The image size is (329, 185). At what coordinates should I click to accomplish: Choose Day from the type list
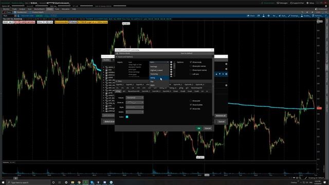[x=159, y=81]
